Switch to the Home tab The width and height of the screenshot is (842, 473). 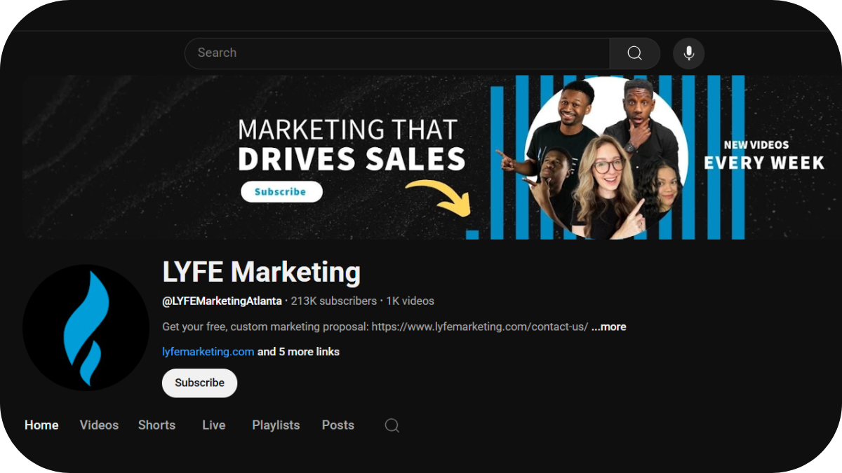41,425
